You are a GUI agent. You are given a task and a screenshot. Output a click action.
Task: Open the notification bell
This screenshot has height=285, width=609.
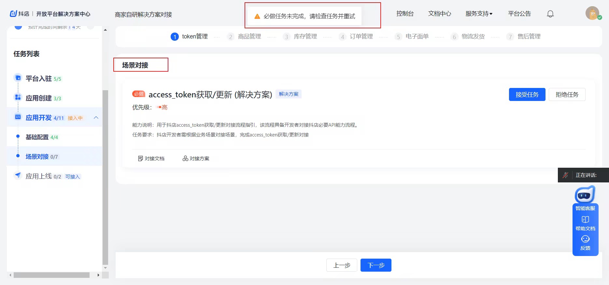(550, 14)
